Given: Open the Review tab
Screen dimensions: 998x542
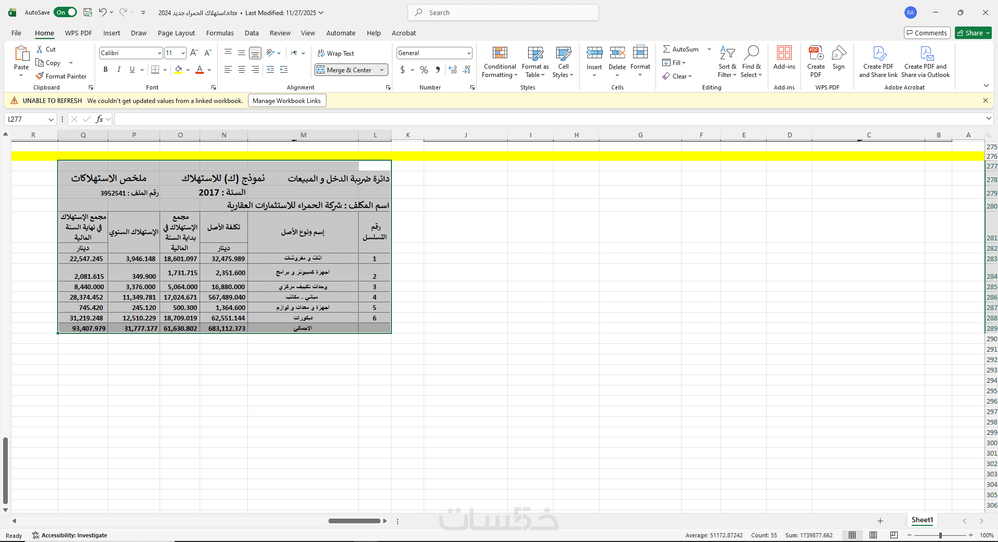Looking at the screenshot, I should pos(280,33).
